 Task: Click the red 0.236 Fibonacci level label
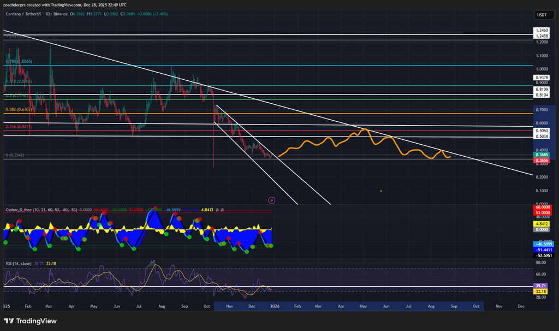point(20,127)
